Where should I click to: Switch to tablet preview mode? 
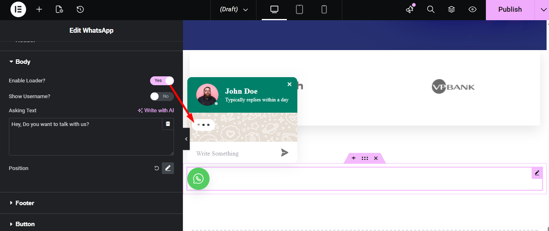[x=299, y=10]
